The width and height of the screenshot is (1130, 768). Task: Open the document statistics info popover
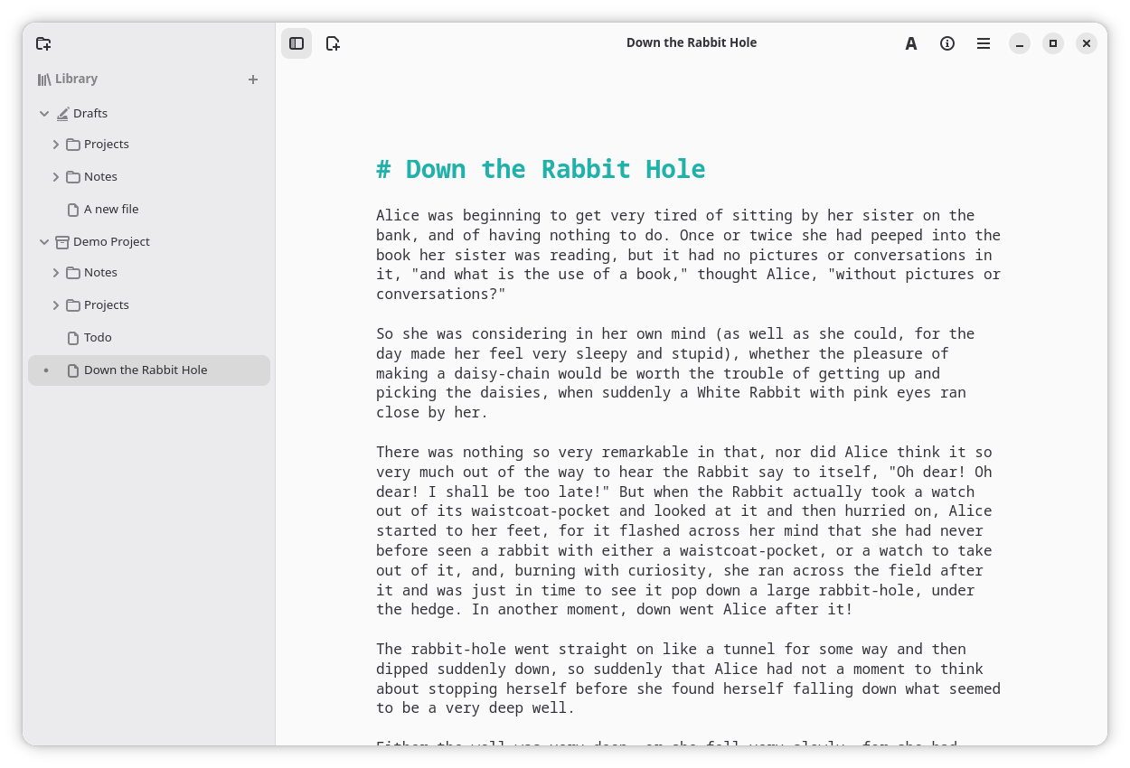click(947, 42)
